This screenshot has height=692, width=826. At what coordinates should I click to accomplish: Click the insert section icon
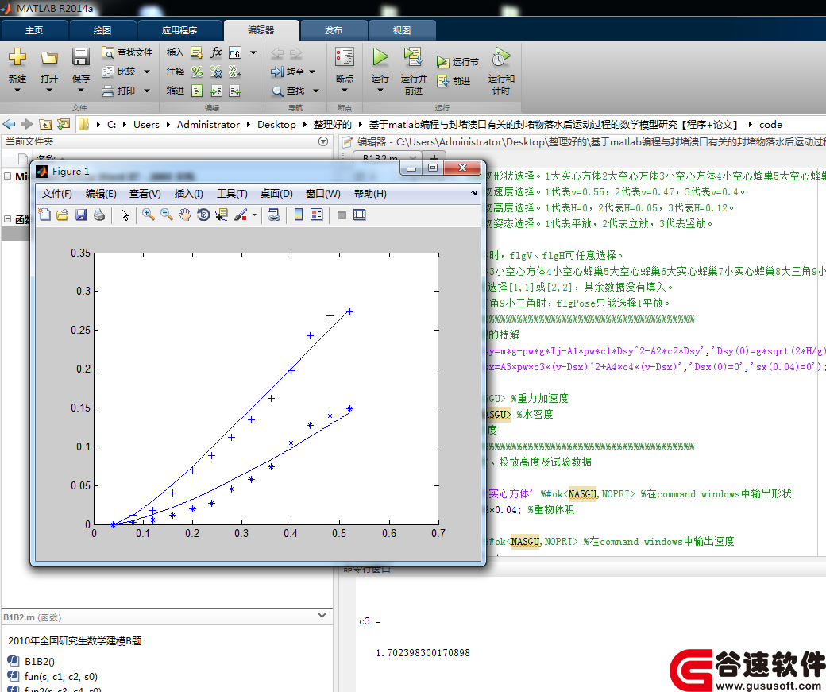click(196, 52)
